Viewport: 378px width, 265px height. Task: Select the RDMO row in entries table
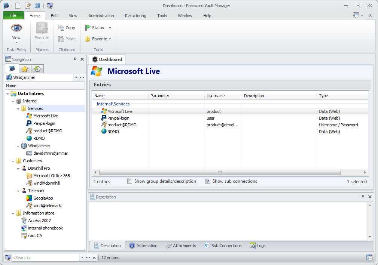pyautogui.click(x=230, y=132)
